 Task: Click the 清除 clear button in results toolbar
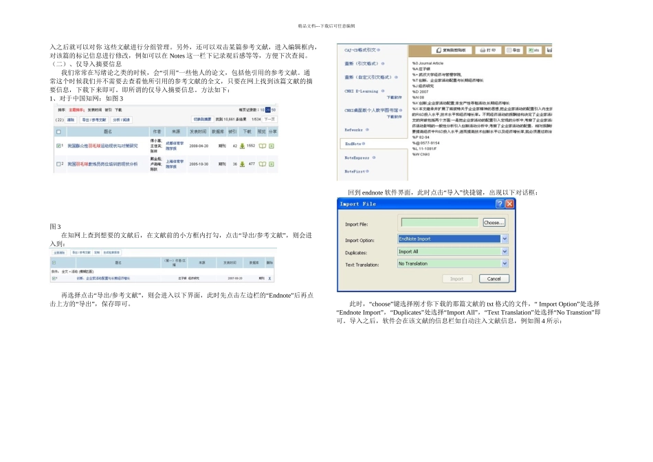tap(71, 120)
